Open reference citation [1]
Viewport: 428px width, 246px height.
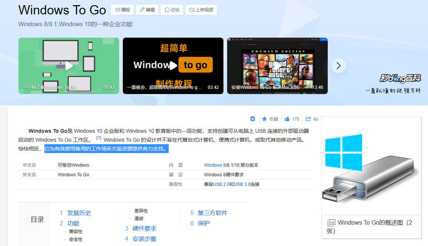click(x=99, y=138)
